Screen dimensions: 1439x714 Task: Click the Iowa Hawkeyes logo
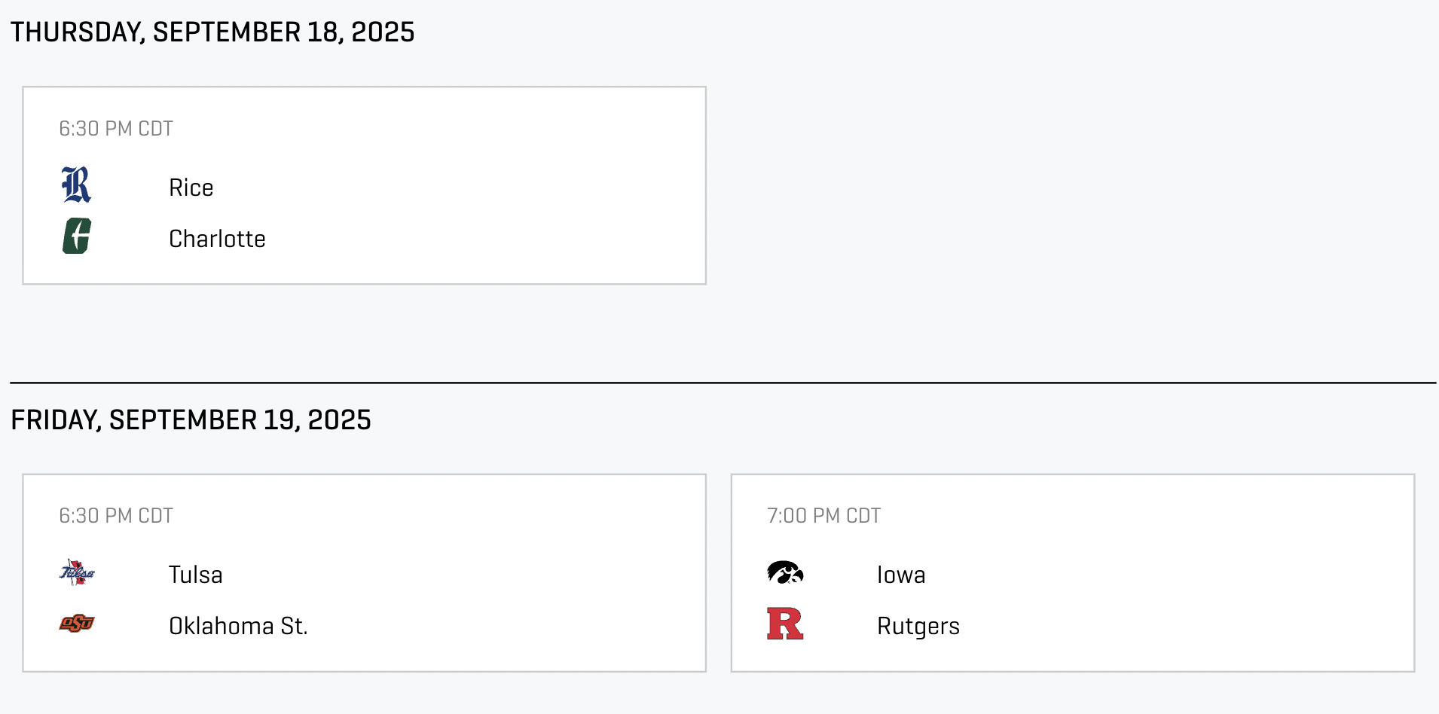785,573
